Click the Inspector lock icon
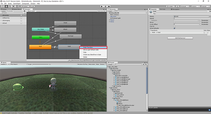 (208, 9)
